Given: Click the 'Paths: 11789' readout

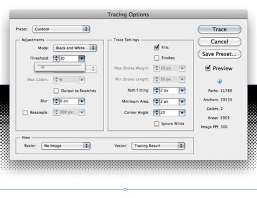Looking at the screenshot, I should tap(220, 90).
